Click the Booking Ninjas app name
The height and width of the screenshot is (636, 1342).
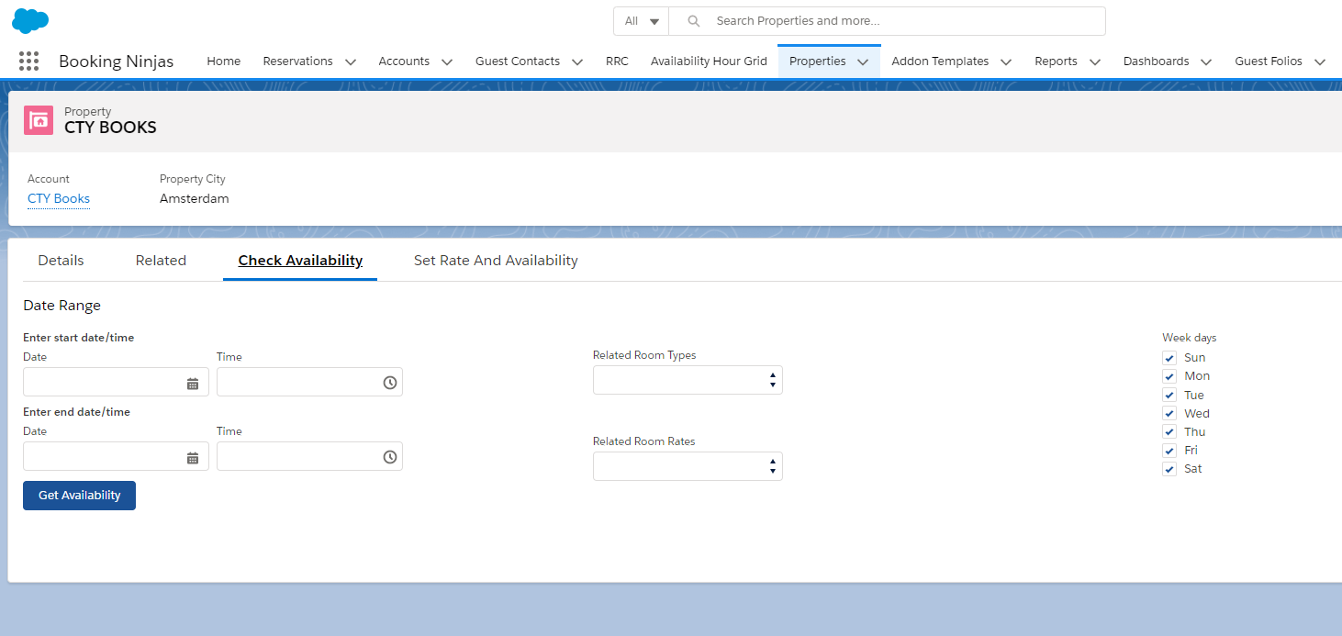(117, 61)
